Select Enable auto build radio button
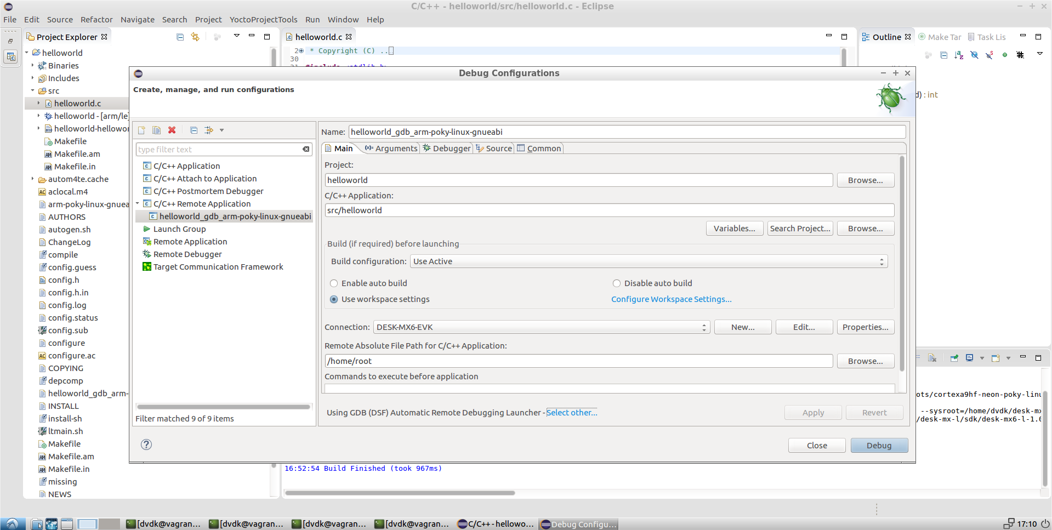 [x=334, y=283]
